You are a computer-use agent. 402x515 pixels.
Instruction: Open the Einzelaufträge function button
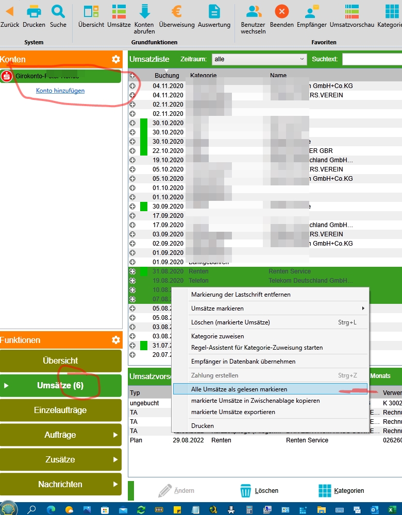[x=60, y=410]
